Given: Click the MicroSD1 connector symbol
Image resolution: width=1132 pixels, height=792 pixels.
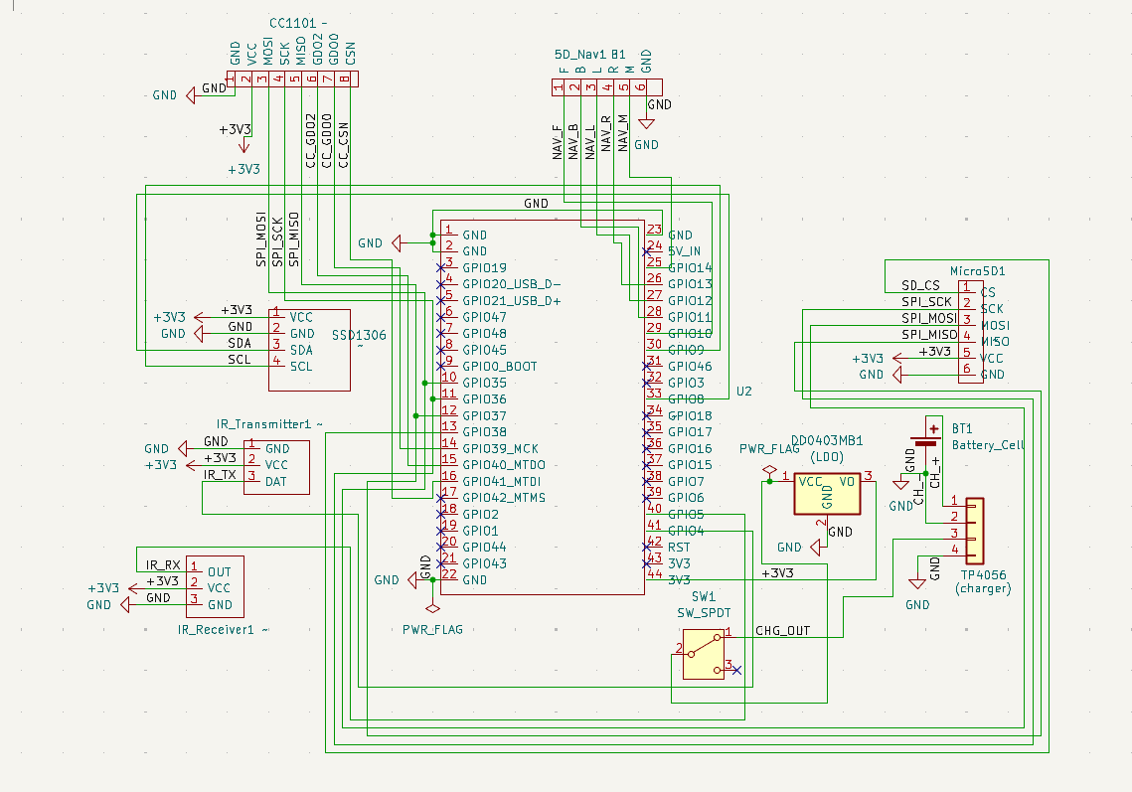Looking at the screenshot, I should (971, 332).
